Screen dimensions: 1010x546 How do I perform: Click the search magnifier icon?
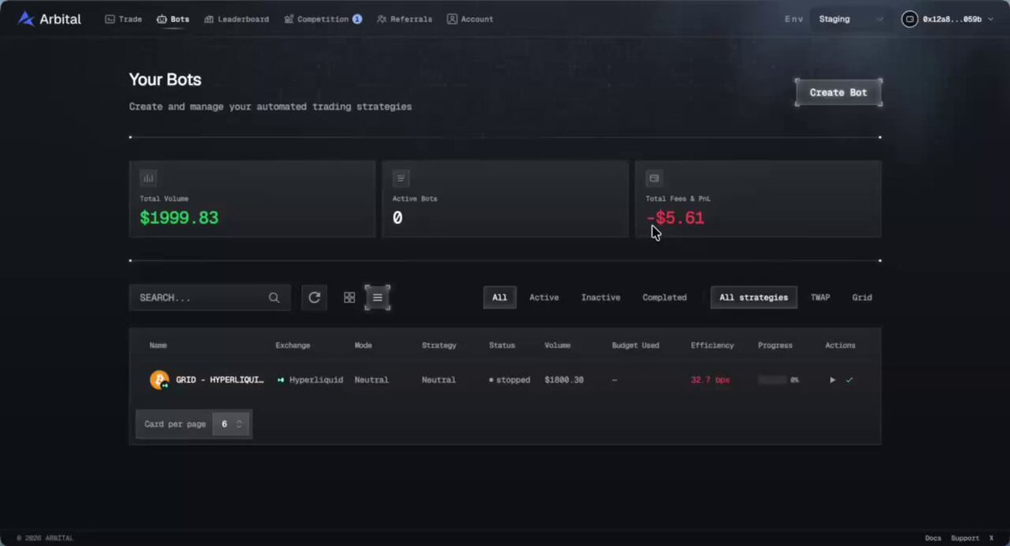tap(274, 297)
